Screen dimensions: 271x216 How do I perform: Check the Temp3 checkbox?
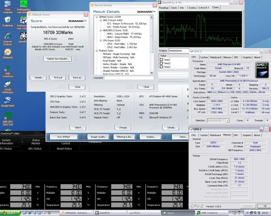point(161,67)
